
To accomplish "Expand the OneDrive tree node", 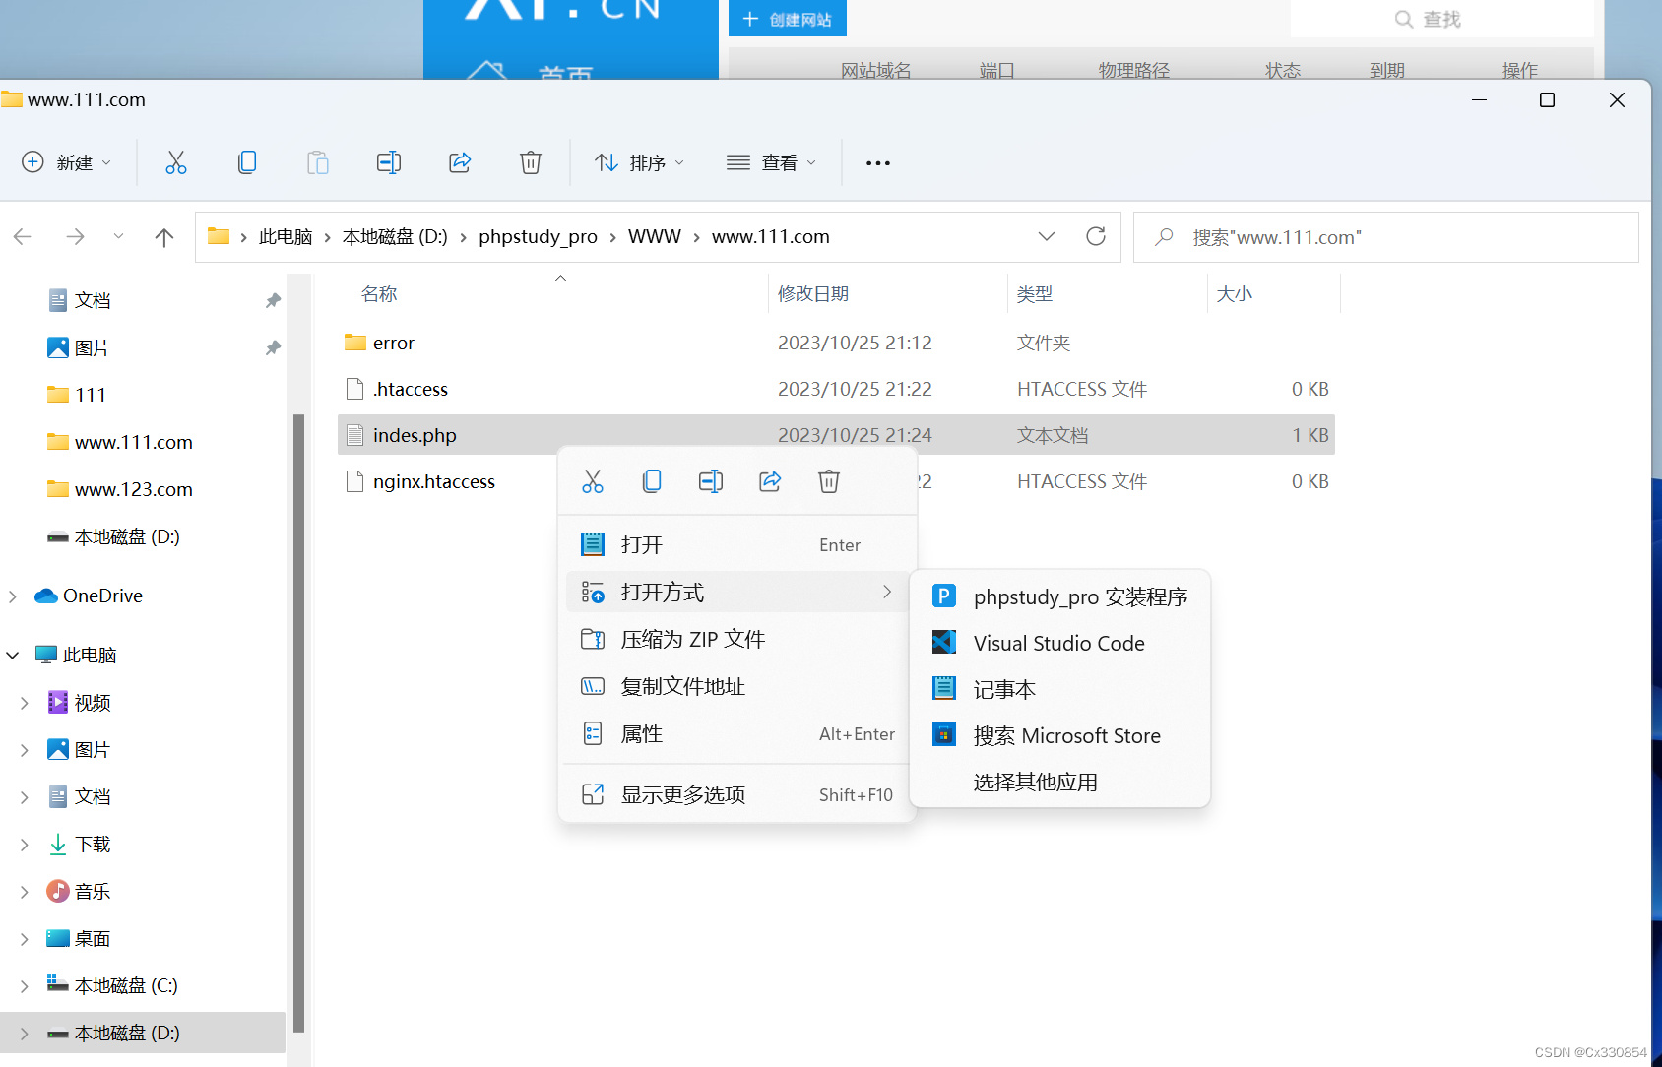I will (12, 596).
